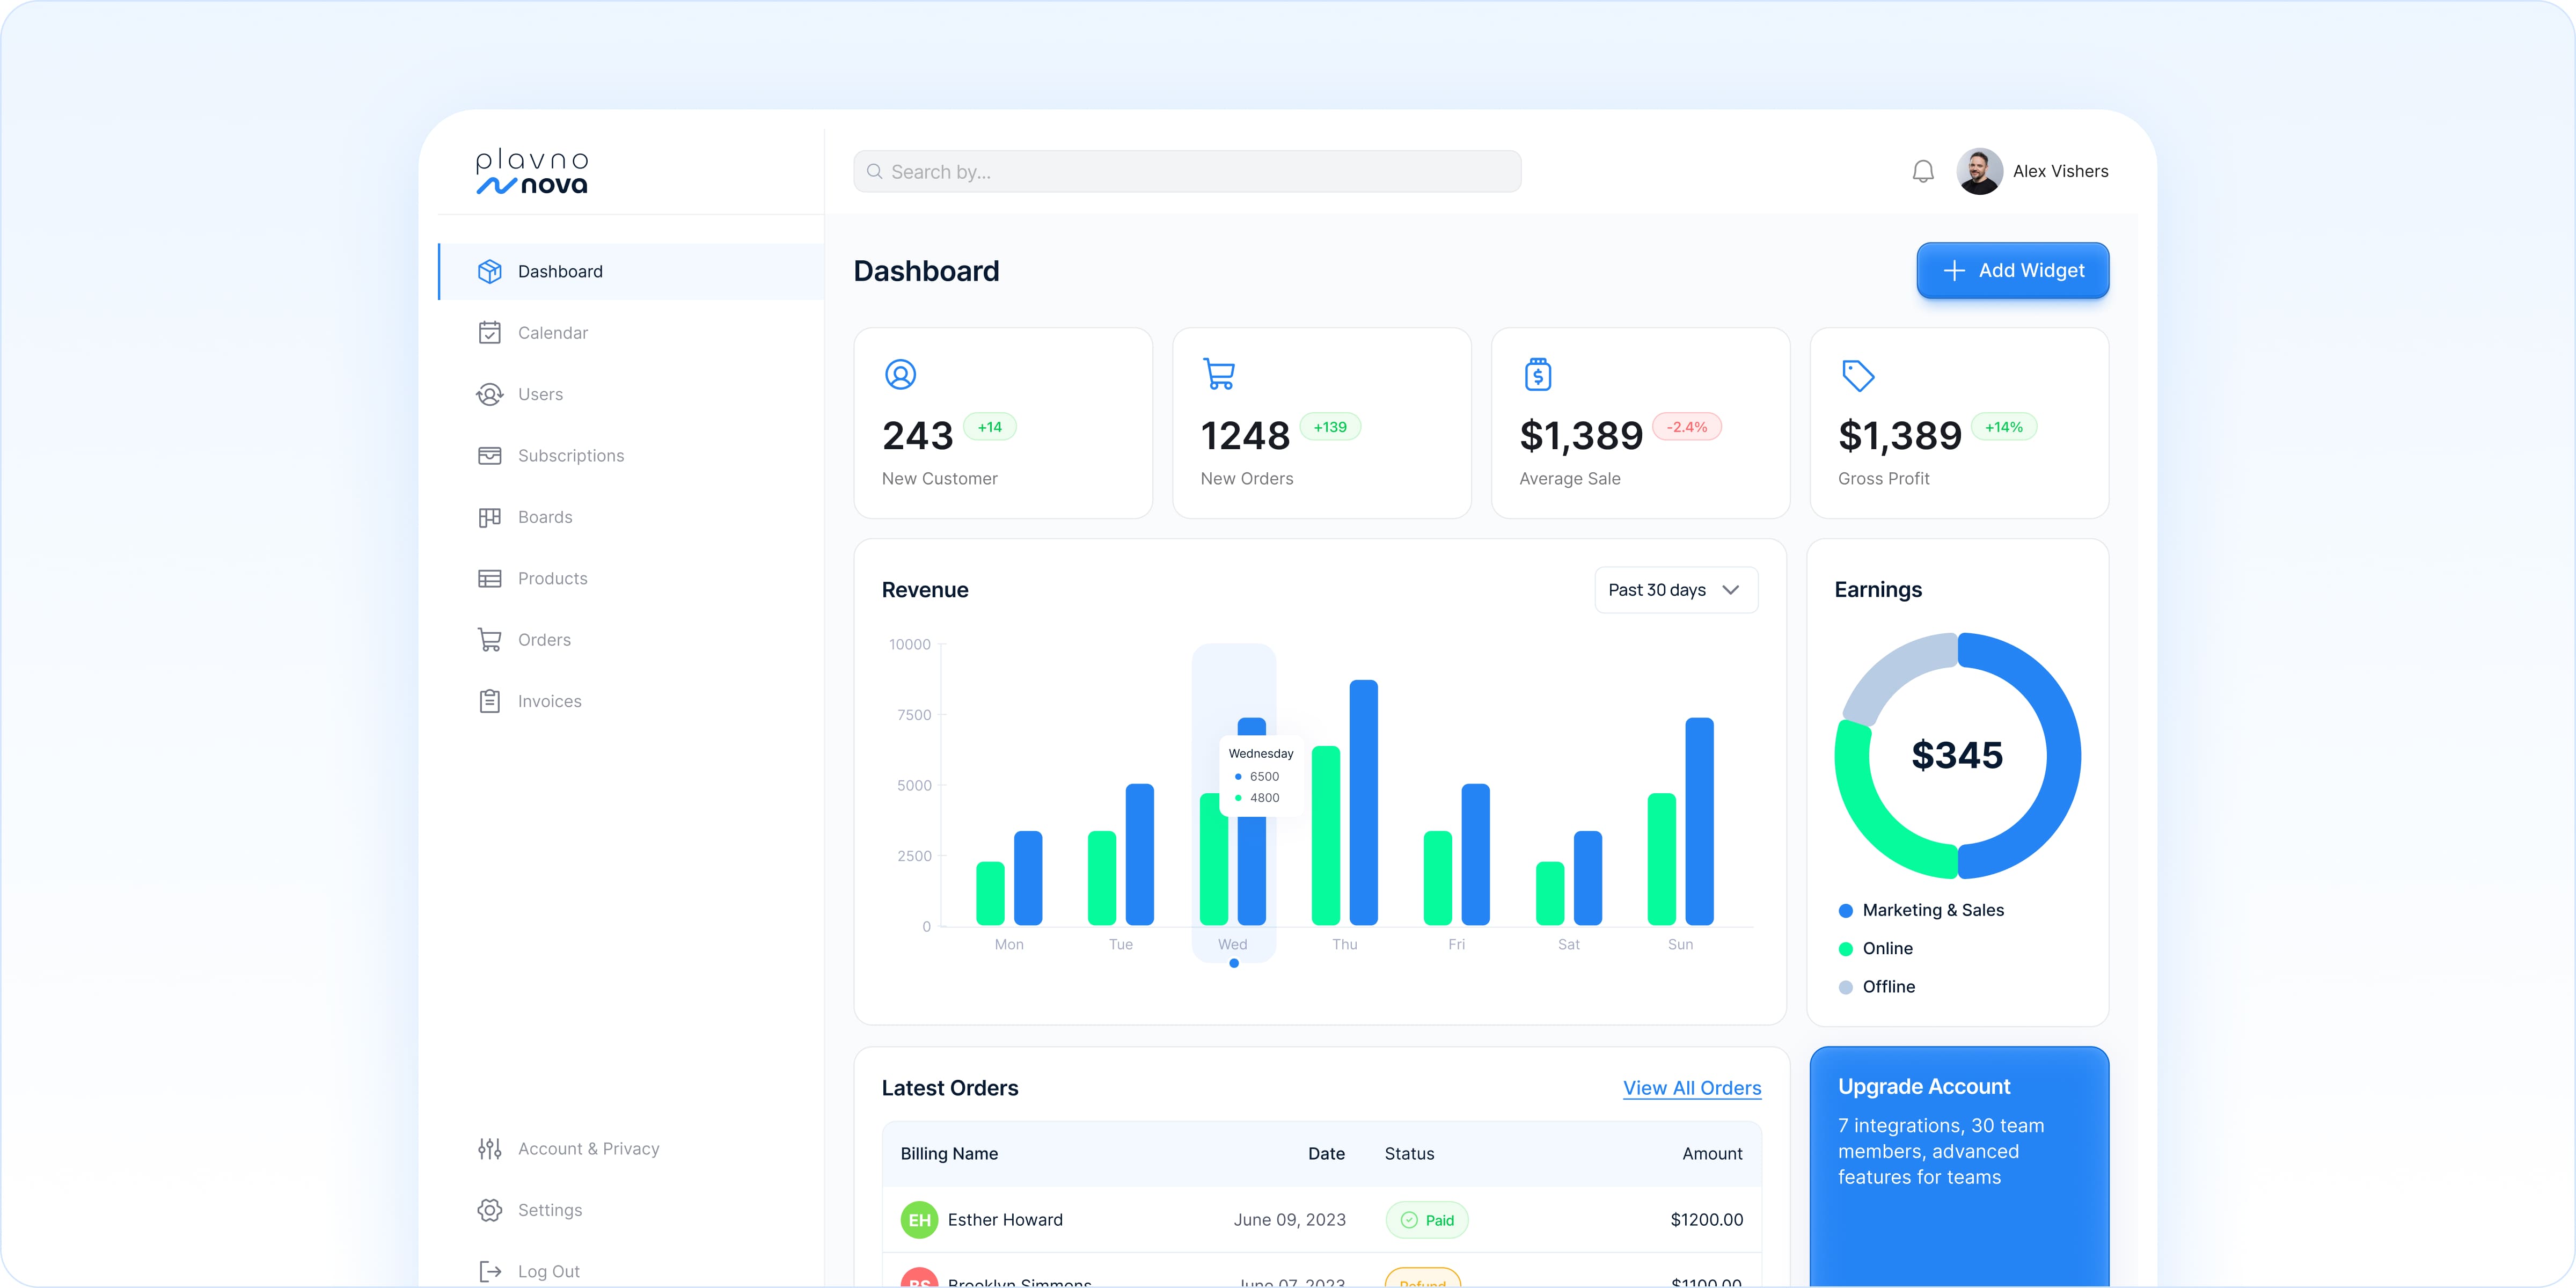The height and width of the screenshot is (1288, 2576).
Task: Select the Orders cart icon
Action: coord(489,639)
